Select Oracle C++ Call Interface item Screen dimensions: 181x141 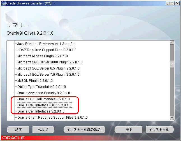(43, 99)
